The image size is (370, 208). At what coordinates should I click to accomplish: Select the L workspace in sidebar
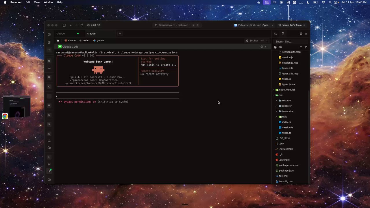(x=49, y=157)
